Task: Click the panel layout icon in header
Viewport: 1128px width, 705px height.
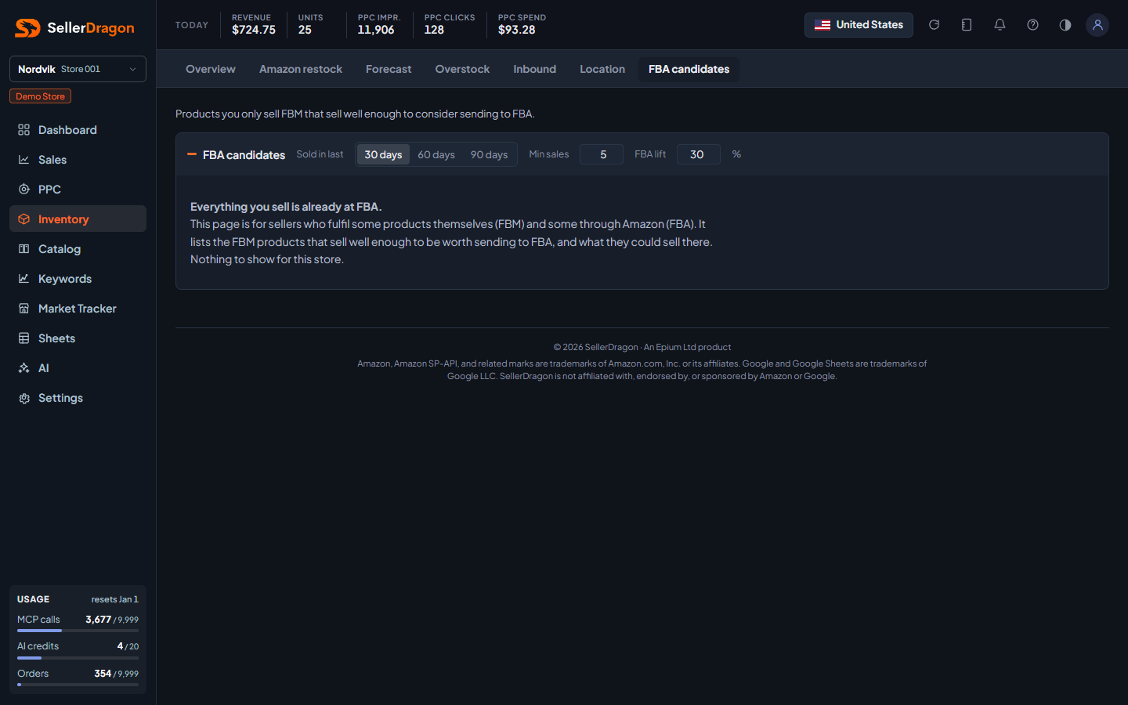Action: 967,25
